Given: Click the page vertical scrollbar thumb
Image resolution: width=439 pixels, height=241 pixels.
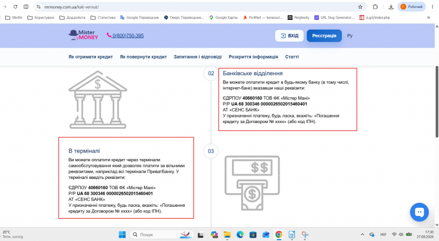Looking at the screenshot, I should [x=437, y=102].
